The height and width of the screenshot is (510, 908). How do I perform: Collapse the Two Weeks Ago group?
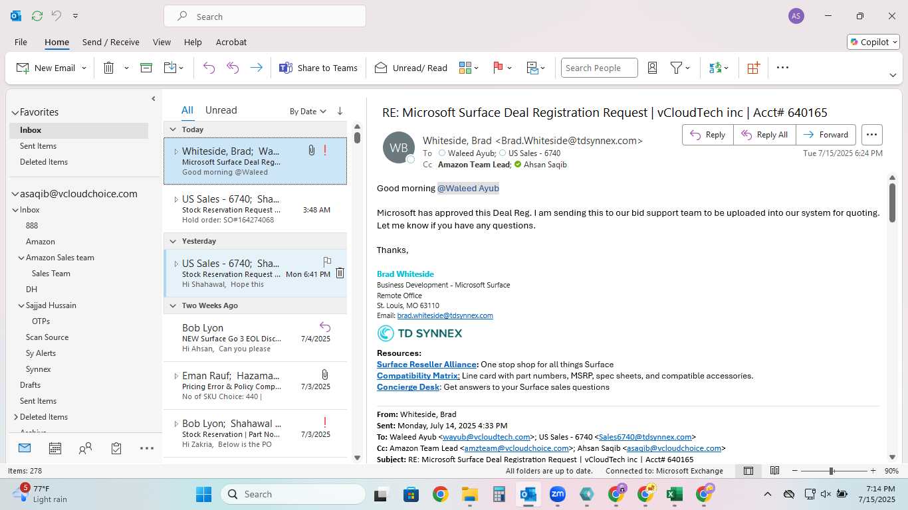click(173, 305)
